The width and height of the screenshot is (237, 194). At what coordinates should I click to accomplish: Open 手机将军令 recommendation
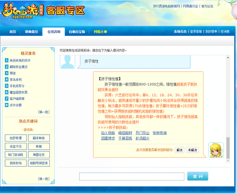(x=17, y=86)
